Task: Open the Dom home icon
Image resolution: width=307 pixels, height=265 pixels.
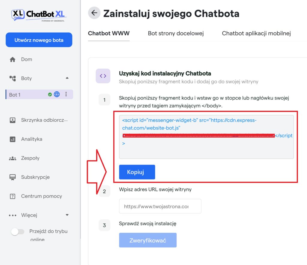Action: click(x=13, y=59)
